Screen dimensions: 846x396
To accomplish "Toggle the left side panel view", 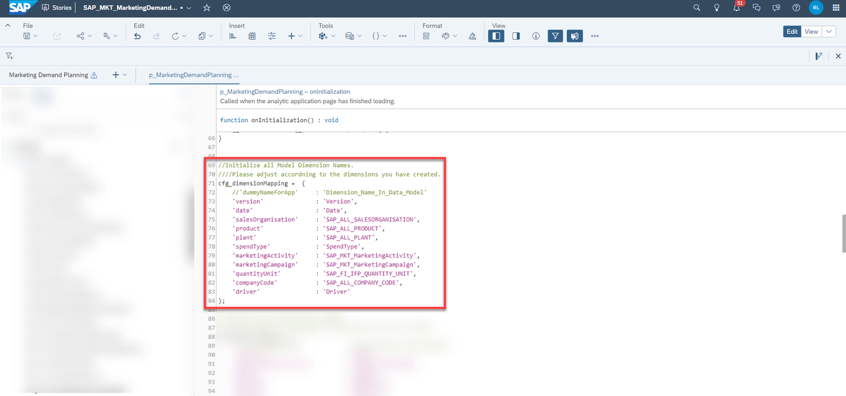I will (496, 36).
